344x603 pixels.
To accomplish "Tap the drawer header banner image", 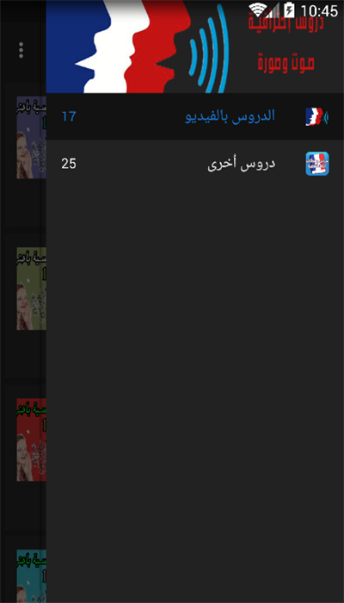I will (195, 47).
